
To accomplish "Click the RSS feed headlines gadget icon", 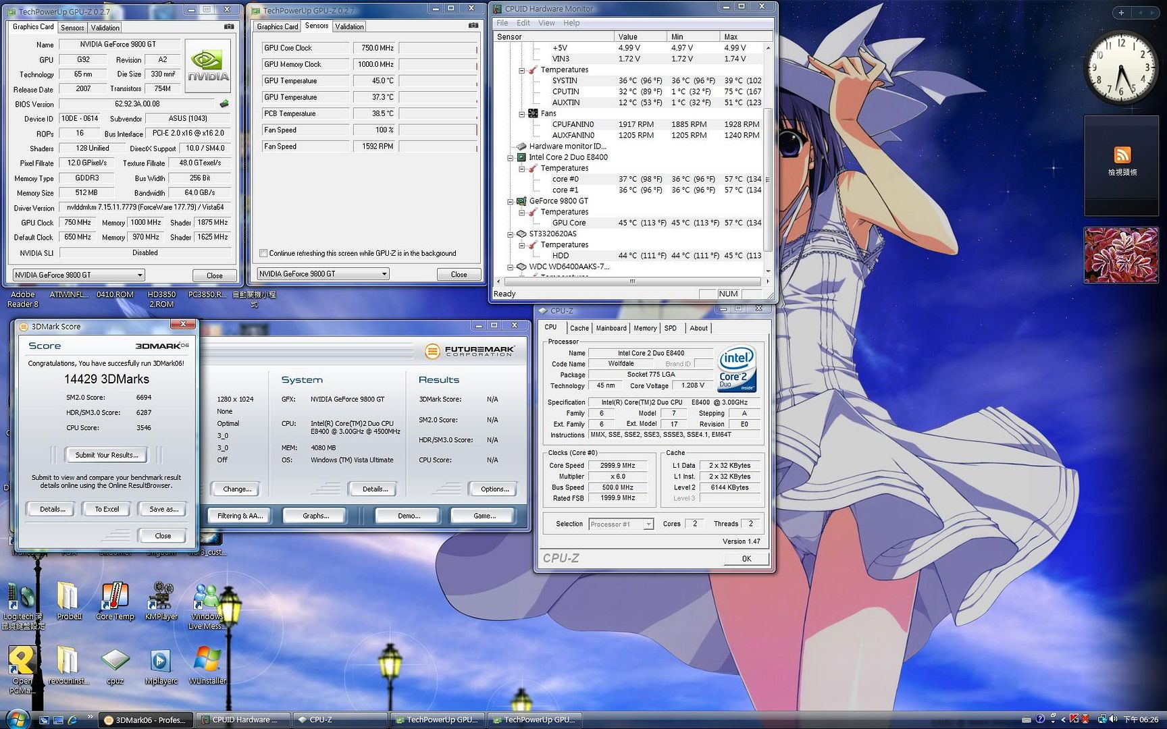I will (1122, 155).
